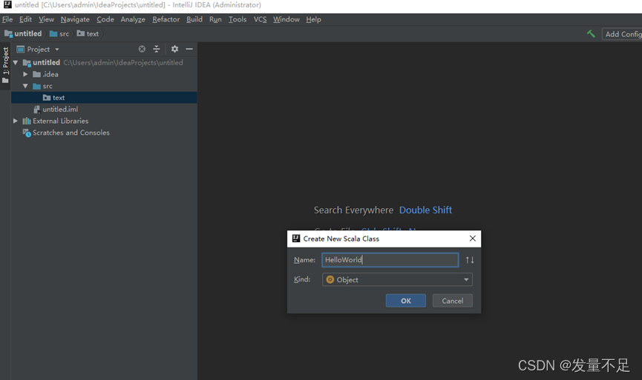642x380 pixels.
Task: Open the Tools menu
Action: pyautogui.click(x=238, y=19)
